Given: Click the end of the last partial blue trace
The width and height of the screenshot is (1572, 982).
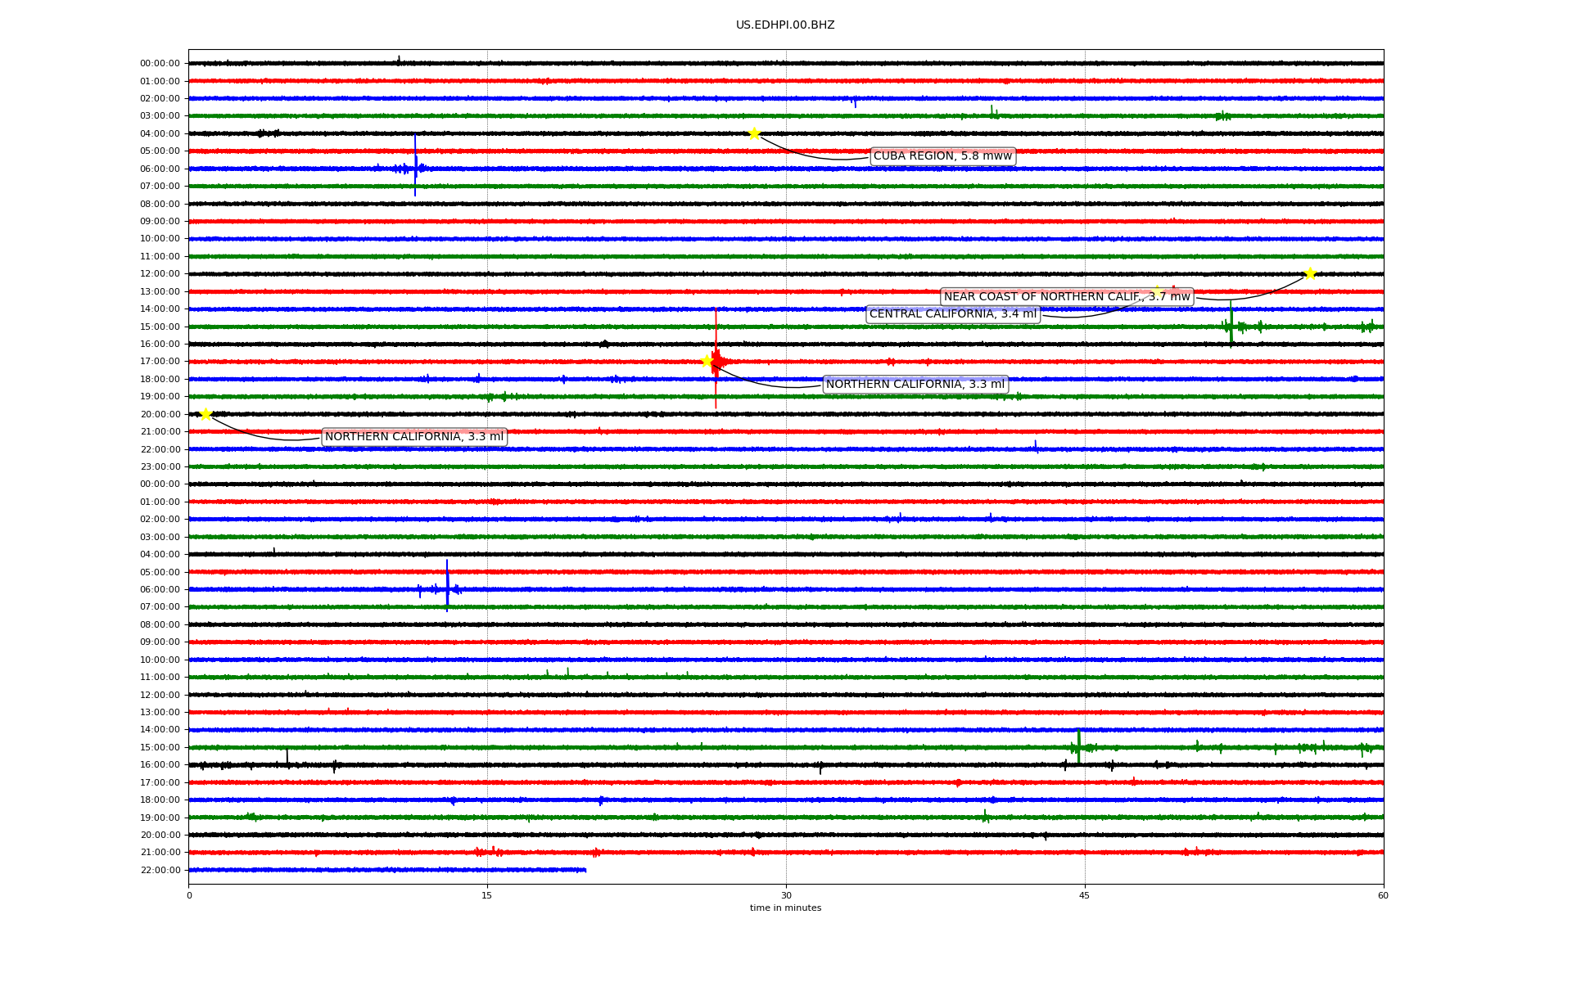Looking at the screenshot, I should (x=585, y=870).
